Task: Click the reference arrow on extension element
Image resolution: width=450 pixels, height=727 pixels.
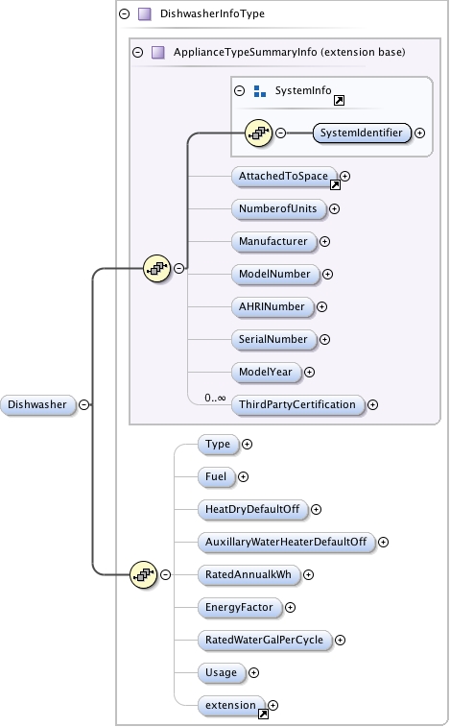Action: tap(263, 714)
